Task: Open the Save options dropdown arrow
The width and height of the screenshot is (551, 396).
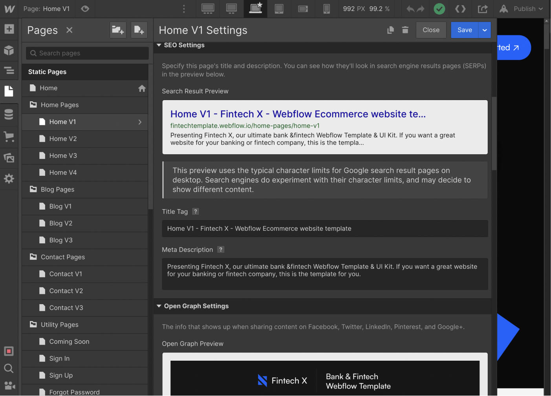Action: 485,30
